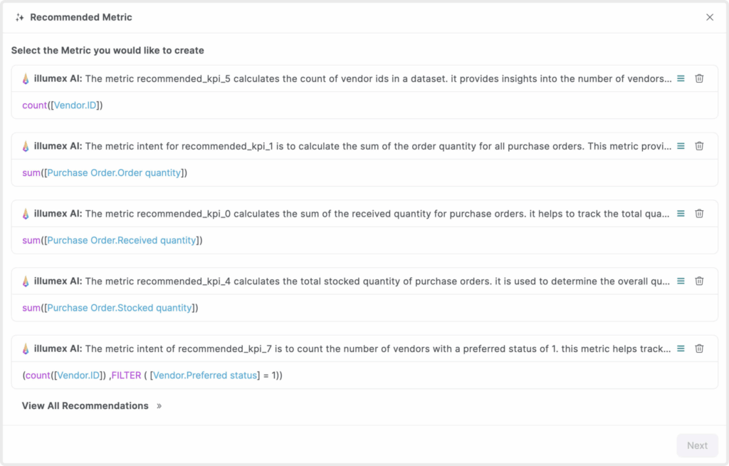Screen dimensions: 729x466
Task: Open lines menu icon for recommended_kpi_1
Action: coord(681,146)
